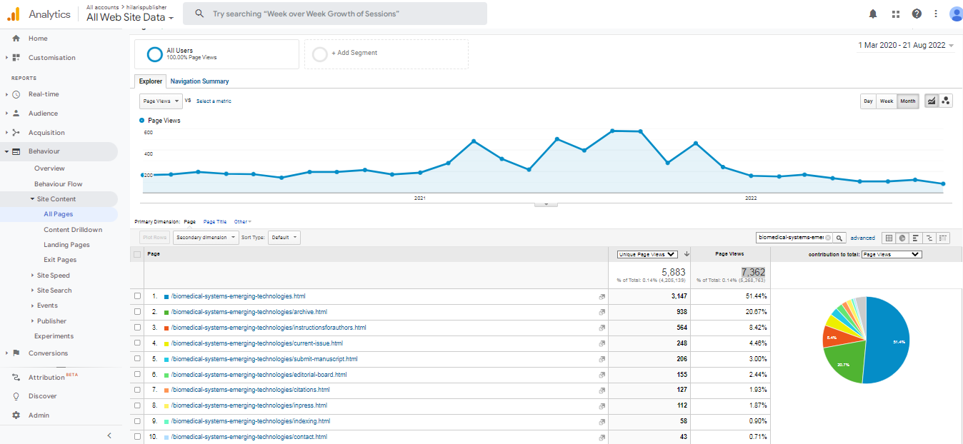Select the performance bar view icon
This screenshot has width=963, height=444.
(916, 238)
